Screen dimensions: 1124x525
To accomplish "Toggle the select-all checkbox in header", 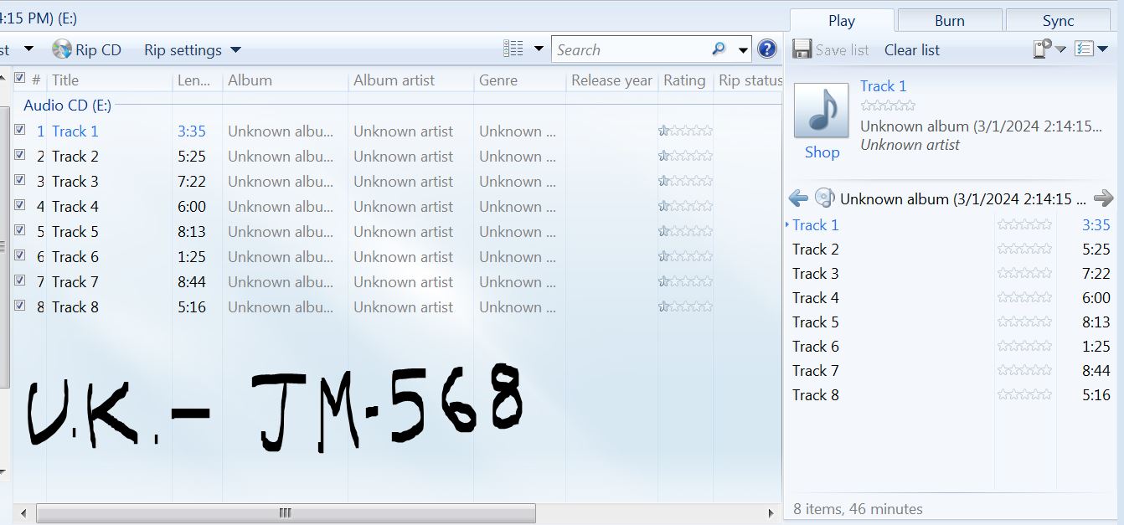I will 20,79.
